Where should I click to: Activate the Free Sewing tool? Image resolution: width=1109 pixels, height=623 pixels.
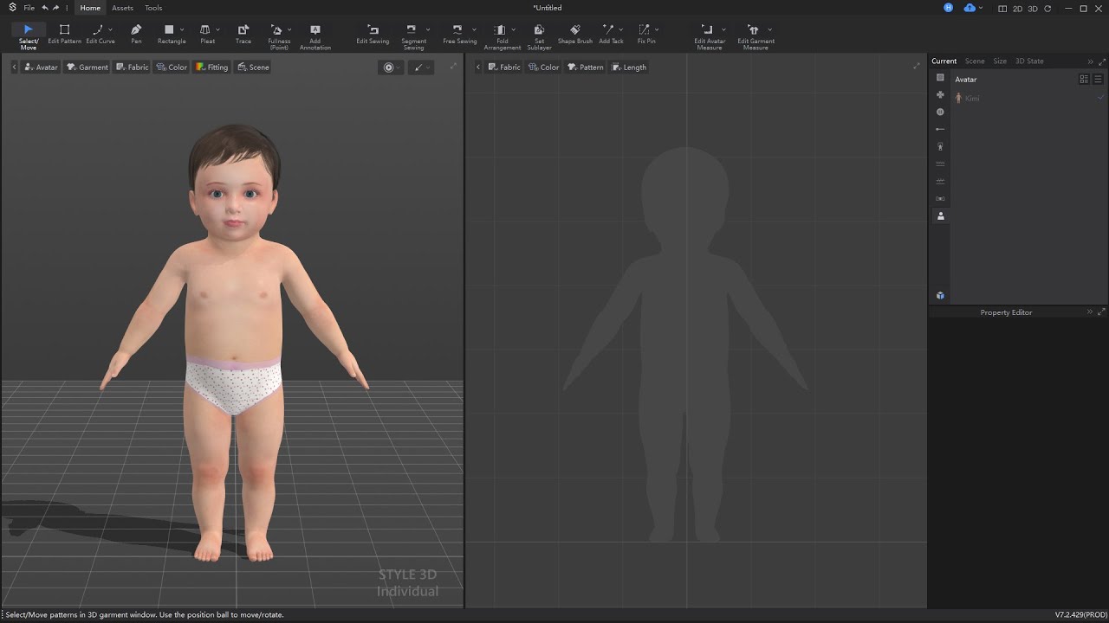point(458,35)
